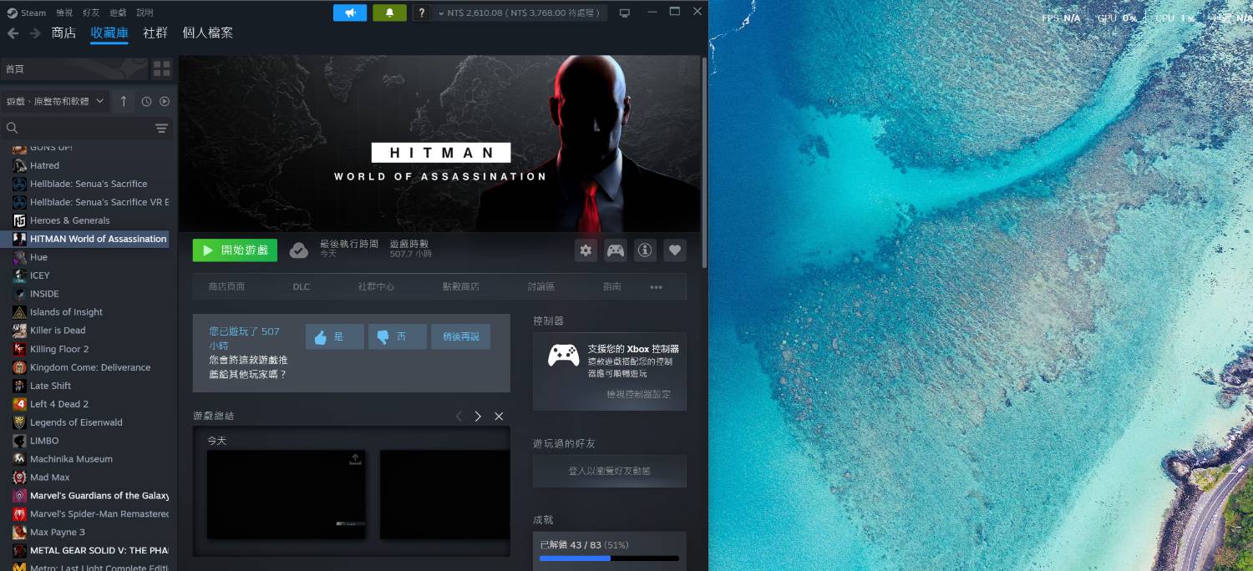This screenshot has height=571, width=1253.
Task: Toggle ready-to-play filter icon
Action: click(x=165, y=101)
